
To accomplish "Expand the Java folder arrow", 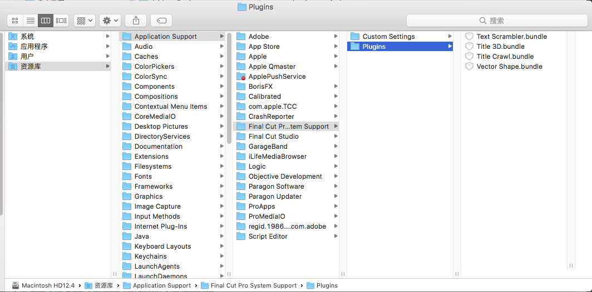I will tap(222, 236).
